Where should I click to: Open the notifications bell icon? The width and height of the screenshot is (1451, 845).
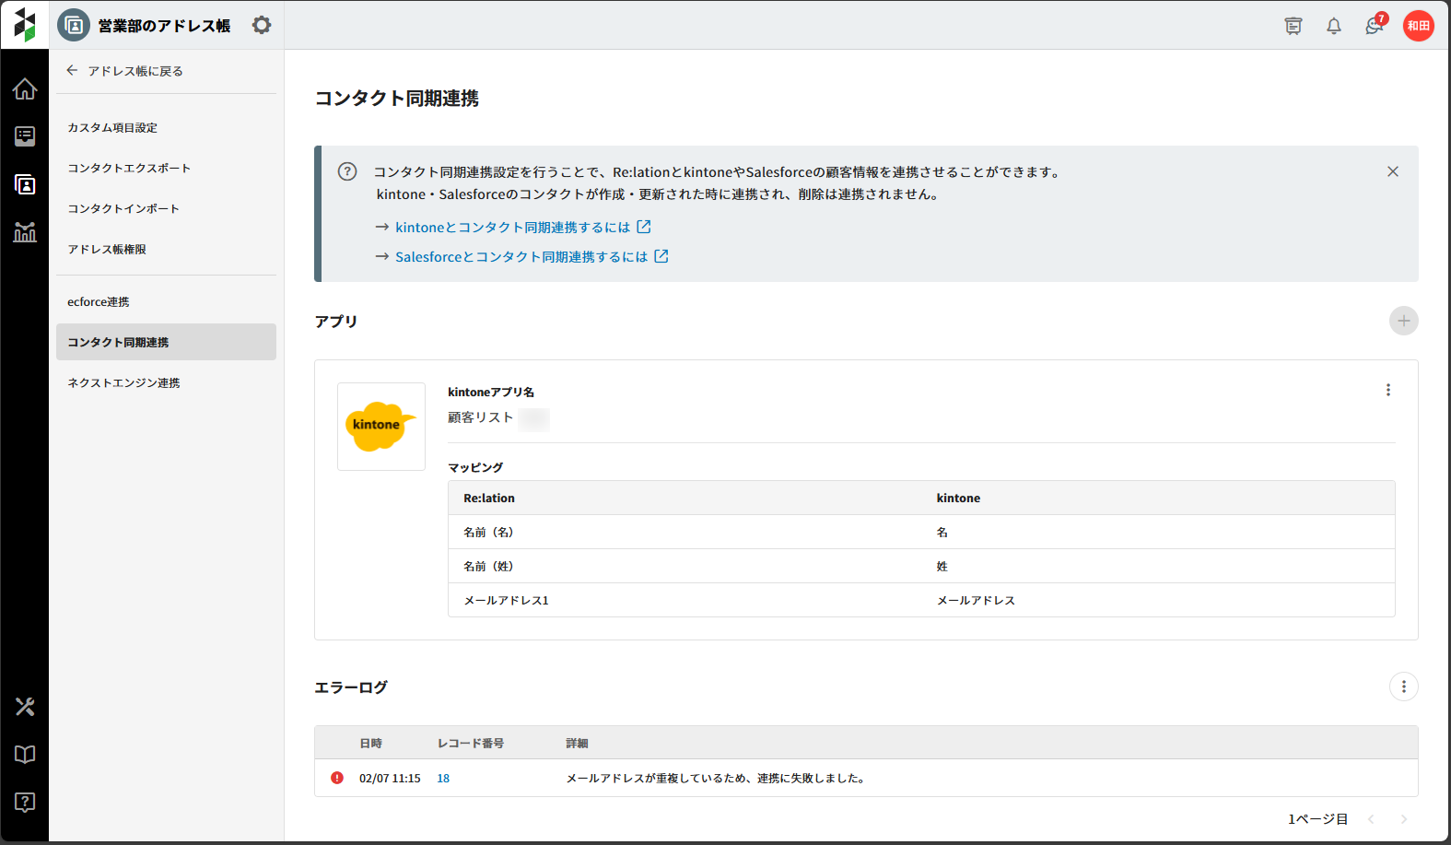1333,26
